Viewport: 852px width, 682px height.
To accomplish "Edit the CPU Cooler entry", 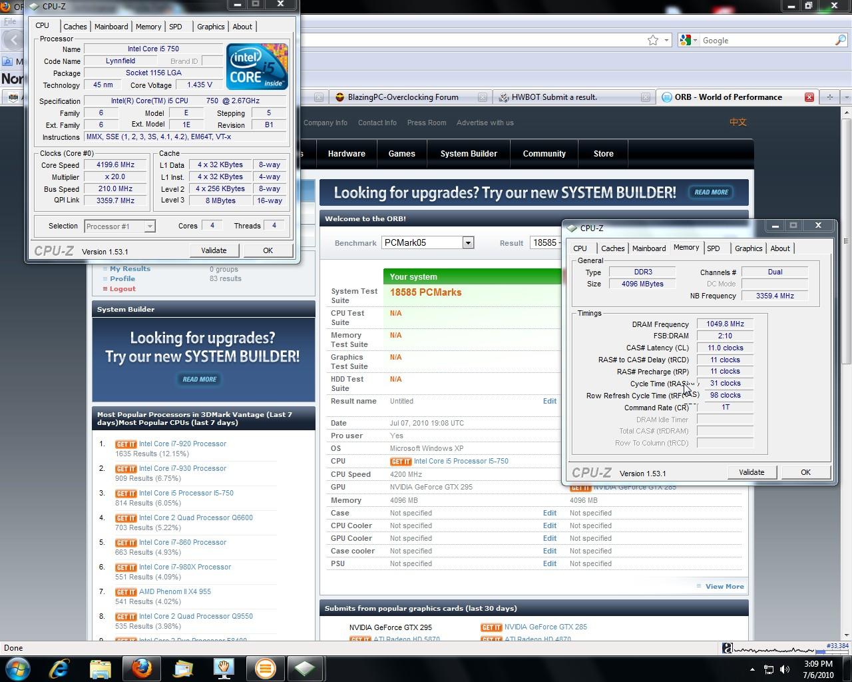I will (550, 526).
